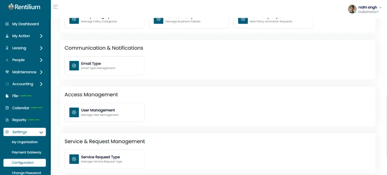The height and width of the screenshot is (175, 387).
Task: Click the Access Management heading
Action: pos(91,95)
